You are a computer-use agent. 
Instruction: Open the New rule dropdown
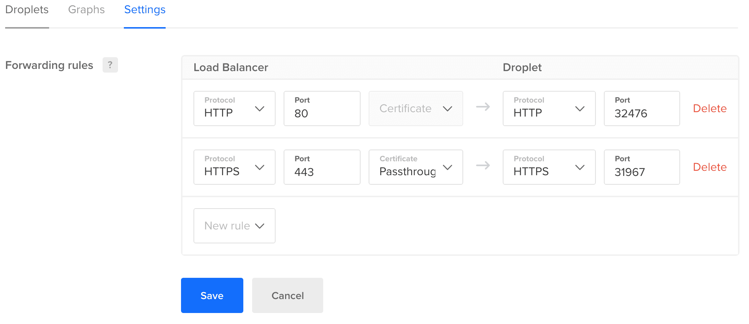234,226
